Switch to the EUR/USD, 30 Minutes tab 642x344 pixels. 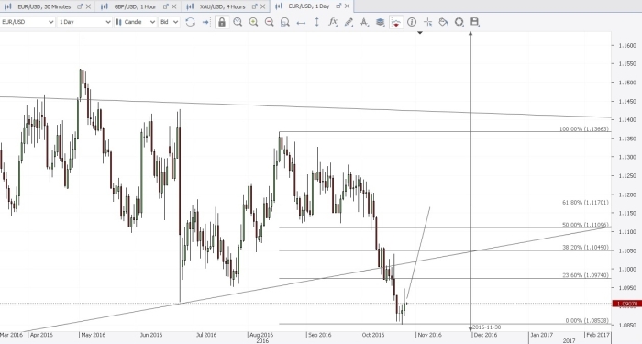[44, 6]
